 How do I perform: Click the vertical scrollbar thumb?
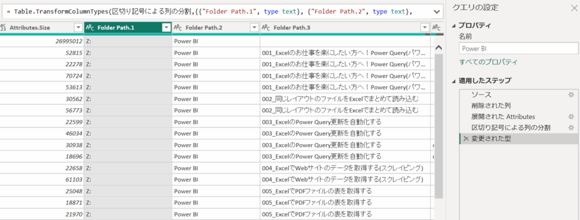click(x=439, y=126)
